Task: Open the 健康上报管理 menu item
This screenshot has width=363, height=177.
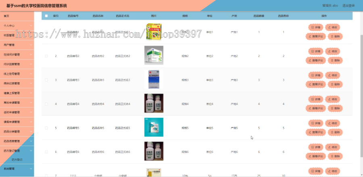Action: (17, 93)
